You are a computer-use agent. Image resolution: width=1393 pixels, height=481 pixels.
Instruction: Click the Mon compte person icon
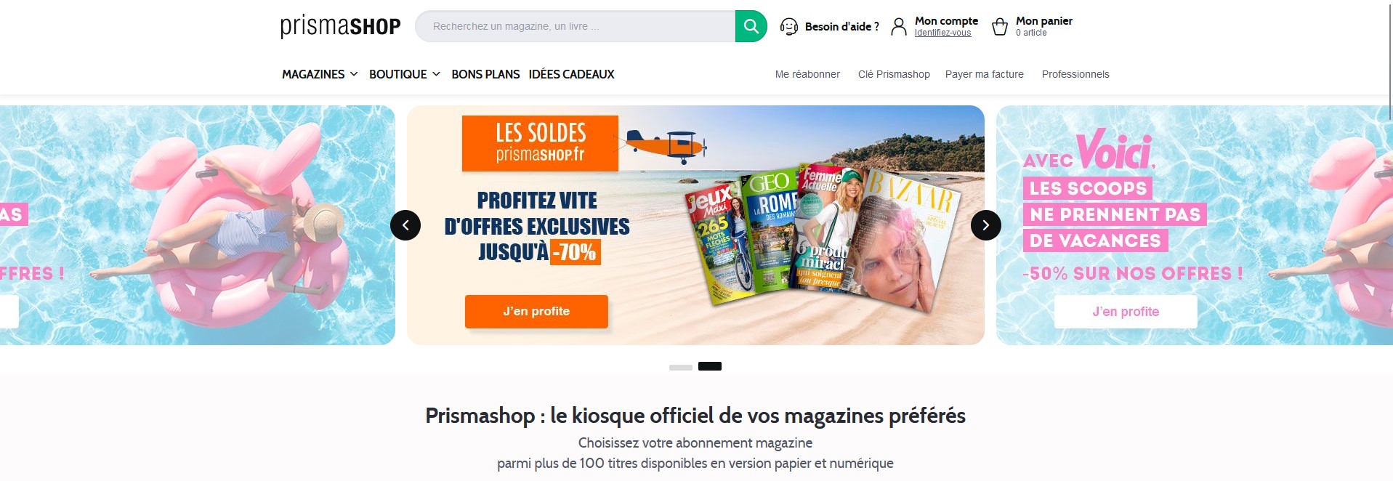pyautogui.click(x=899, y=27)
